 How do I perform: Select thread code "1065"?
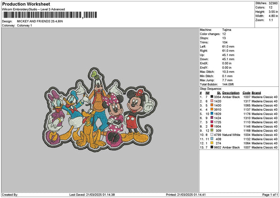pos(247,105)
